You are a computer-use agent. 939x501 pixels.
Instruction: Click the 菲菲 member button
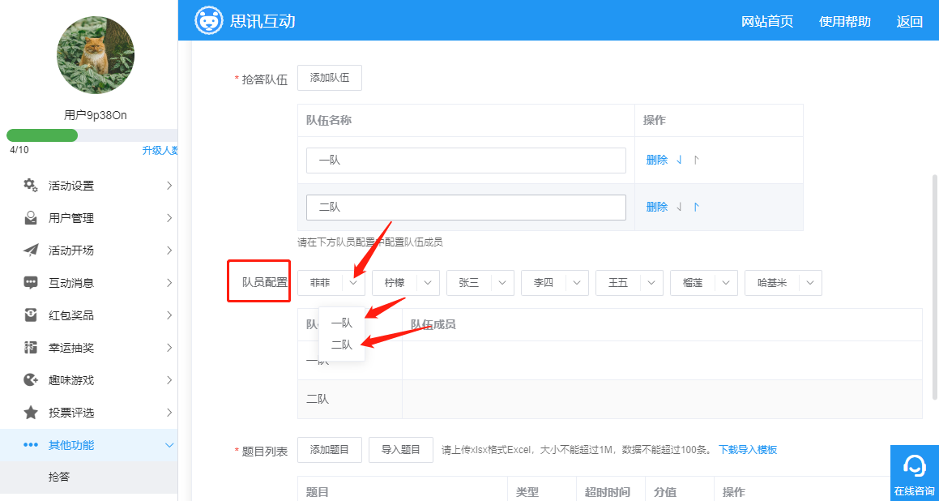[320, 283]
